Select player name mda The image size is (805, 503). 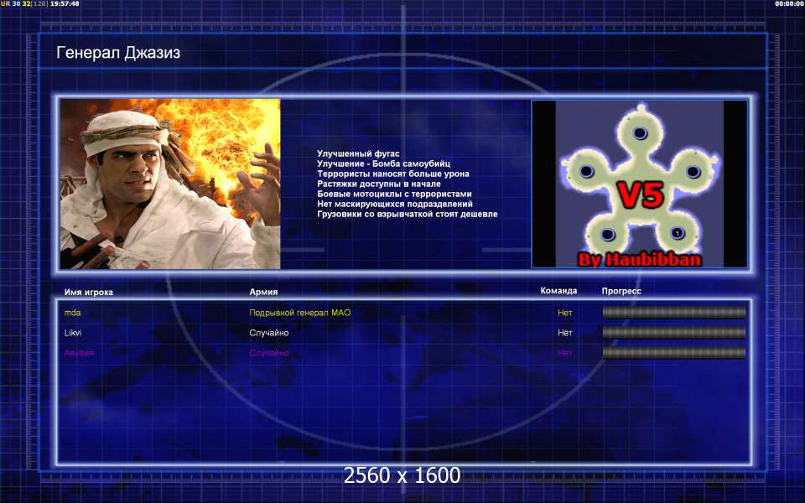point(72,313)
